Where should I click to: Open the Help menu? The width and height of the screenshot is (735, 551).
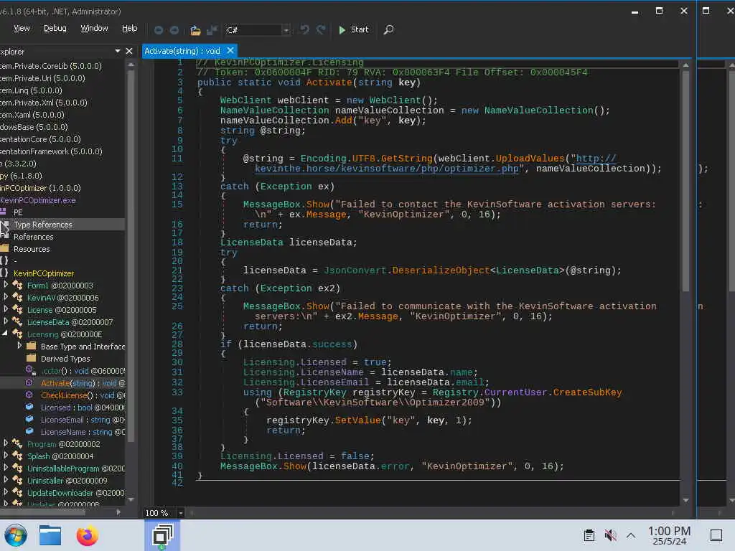pyautogui.click(x=129, y=28)
